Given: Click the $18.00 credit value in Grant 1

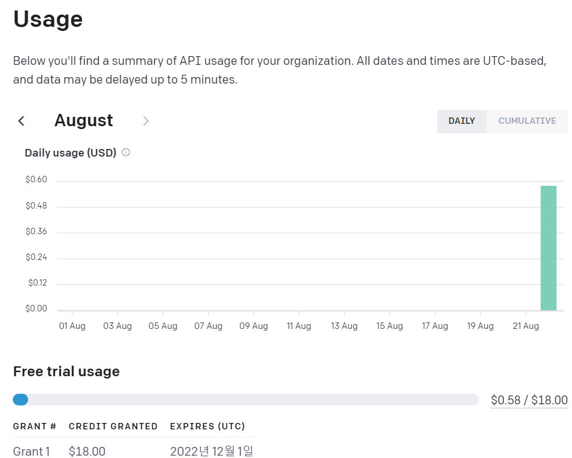Looking at the screenshot, I should (x=87, y=451).
